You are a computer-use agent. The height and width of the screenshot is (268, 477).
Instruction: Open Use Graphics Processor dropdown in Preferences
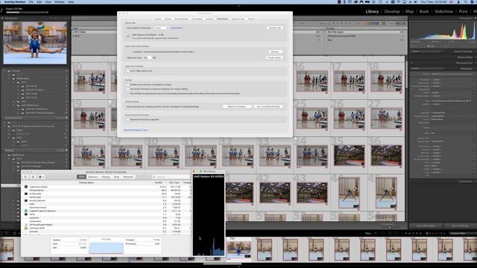(161, 28)
